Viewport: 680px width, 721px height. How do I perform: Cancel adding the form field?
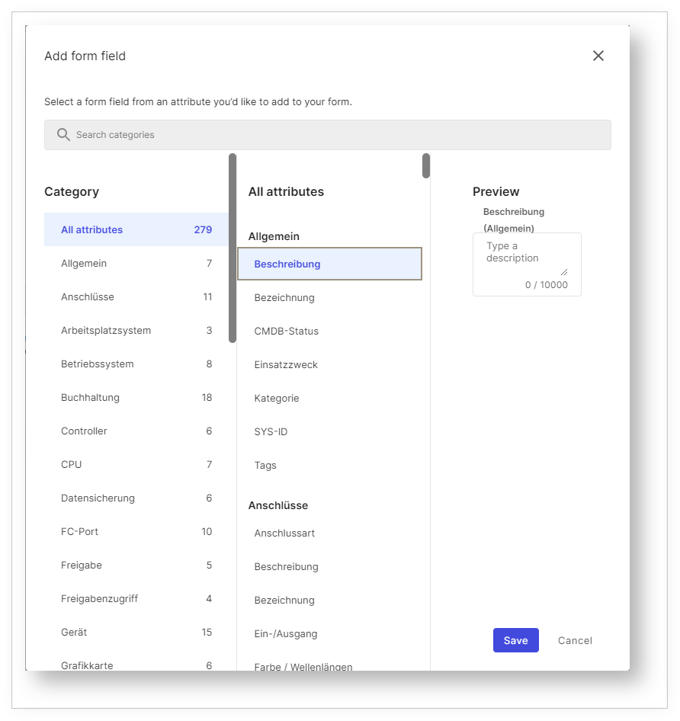[575, 640]
